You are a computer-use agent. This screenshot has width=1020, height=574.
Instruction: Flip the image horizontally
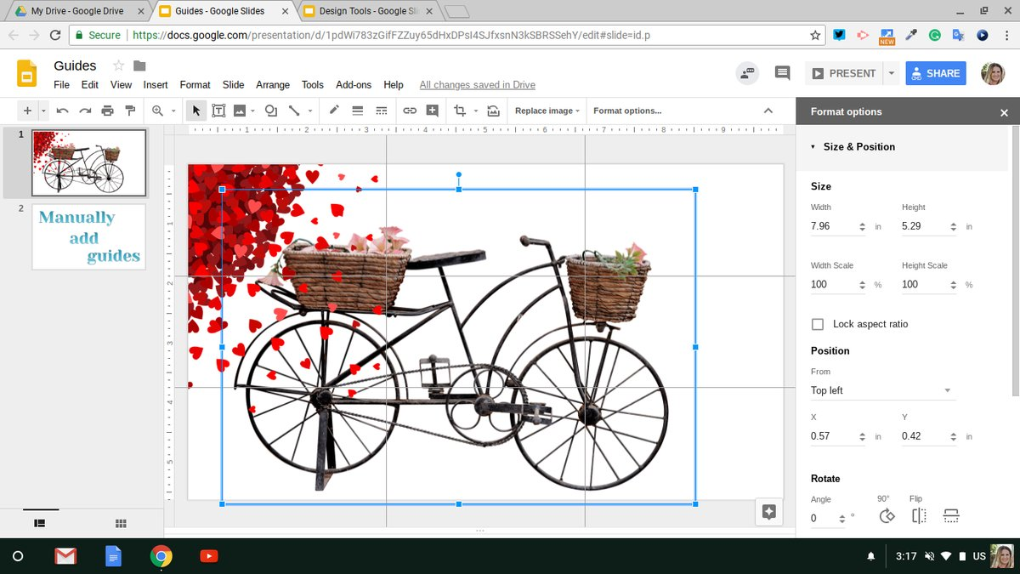(x=919, y=516)
